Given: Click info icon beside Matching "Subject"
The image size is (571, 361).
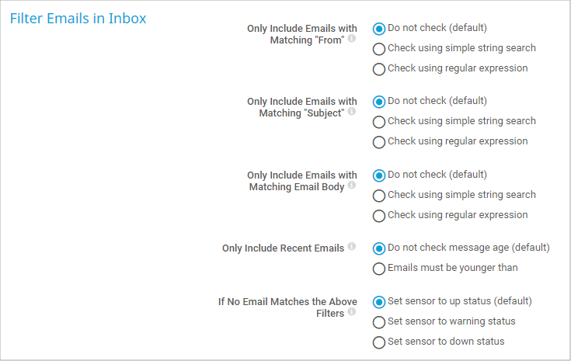Looking at the screenshot, I should point(352,112).
